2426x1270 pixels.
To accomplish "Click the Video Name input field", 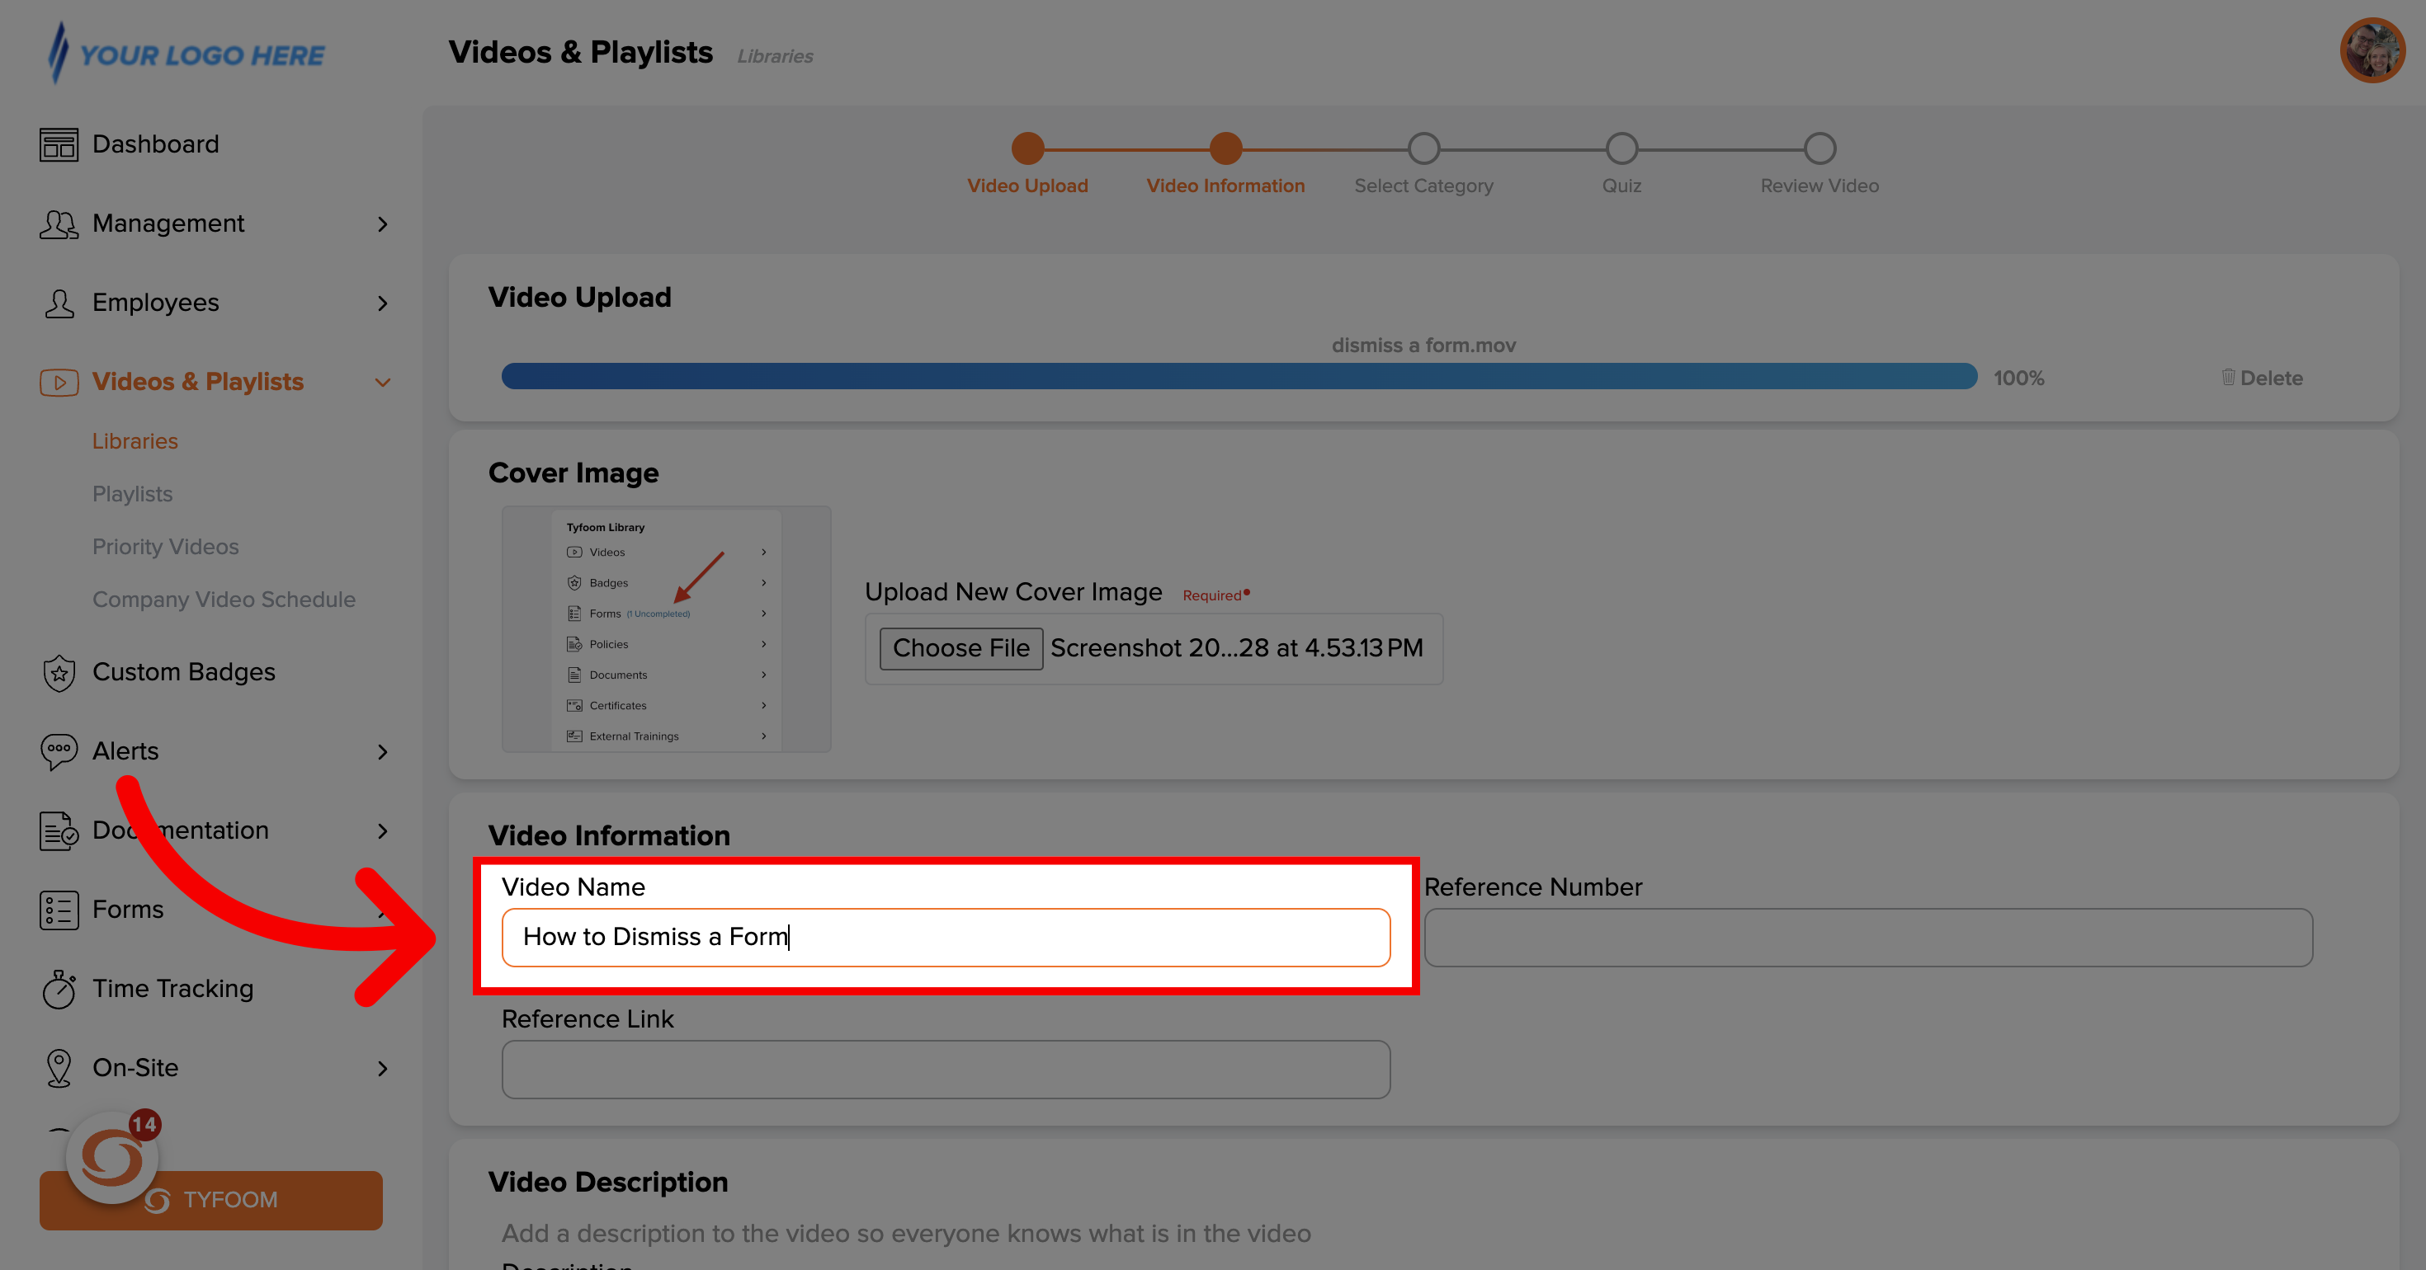I will point(946,937).
